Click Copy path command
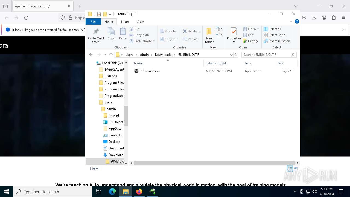This screenshot has height=197, width=350. pos(139,35)
